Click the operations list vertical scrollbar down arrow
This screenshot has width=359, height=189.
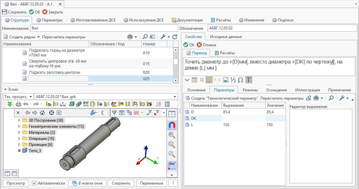tap(175, 80)
